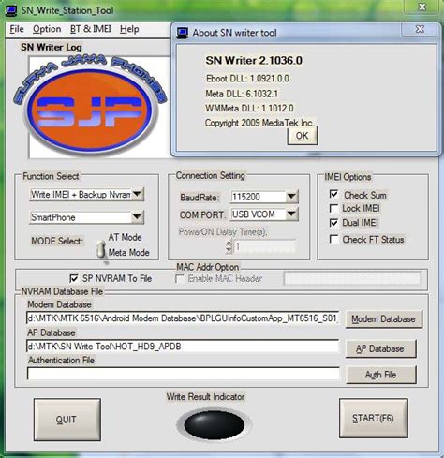Click the About SN writer tool dialog icon
This screenshot has width=444, height=458.
pos(183,33)
